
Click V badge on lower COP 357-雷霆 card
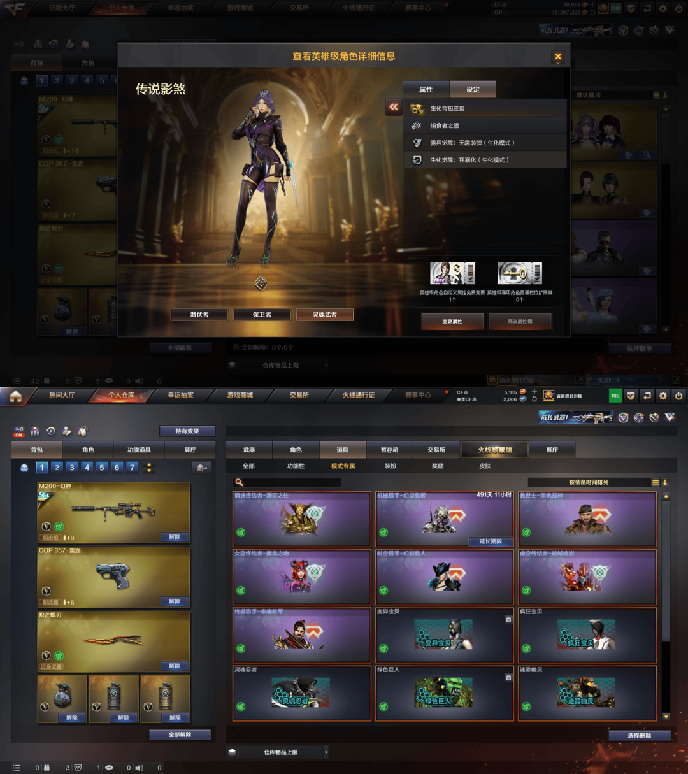point(46,591)
